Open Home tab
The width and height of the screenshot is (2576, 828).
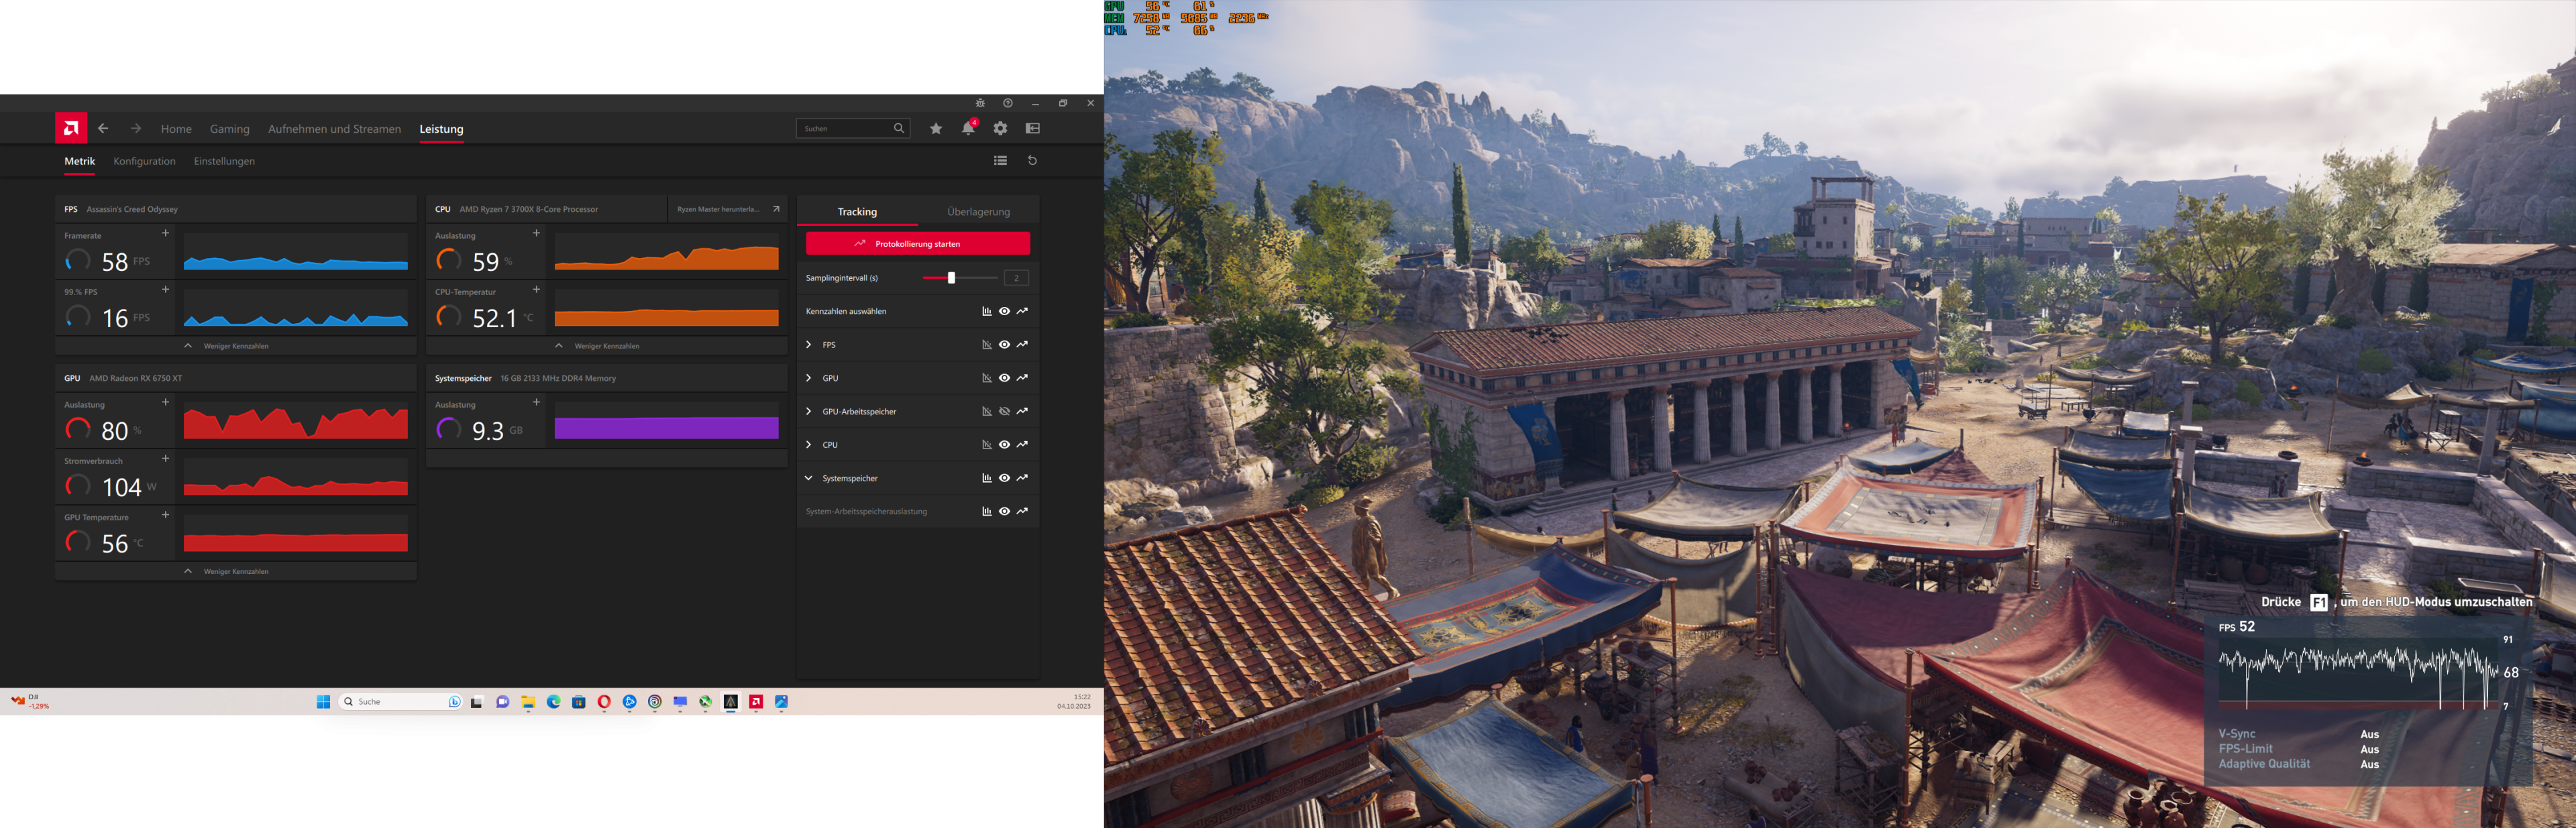coord(176,129)
